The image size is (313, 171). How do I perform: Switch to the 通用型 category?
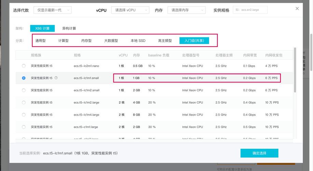tap(40, 41)
